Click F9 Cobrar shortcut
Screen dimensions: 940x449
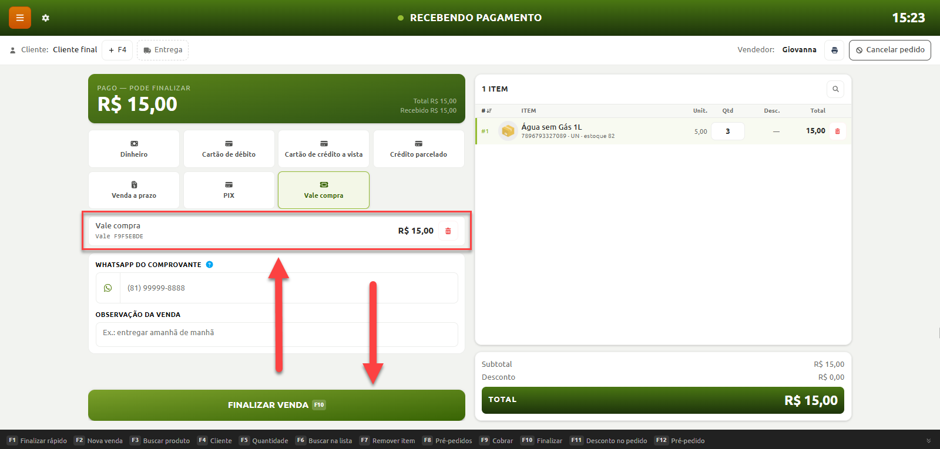[x=496, y=441]
